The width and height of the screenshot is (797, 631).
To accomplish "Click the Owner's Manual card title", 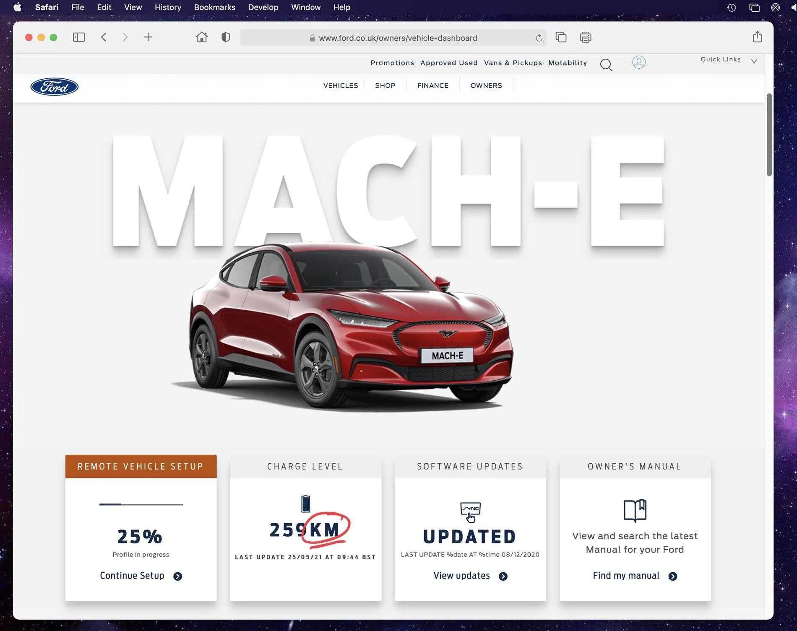I will coord(634,466).
